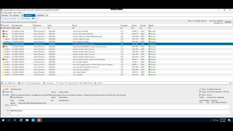The height and width of the screenshot is (131, 233).
Task: Expand the Add to Search dropdown arrow
Action: [x=93, y=83]
